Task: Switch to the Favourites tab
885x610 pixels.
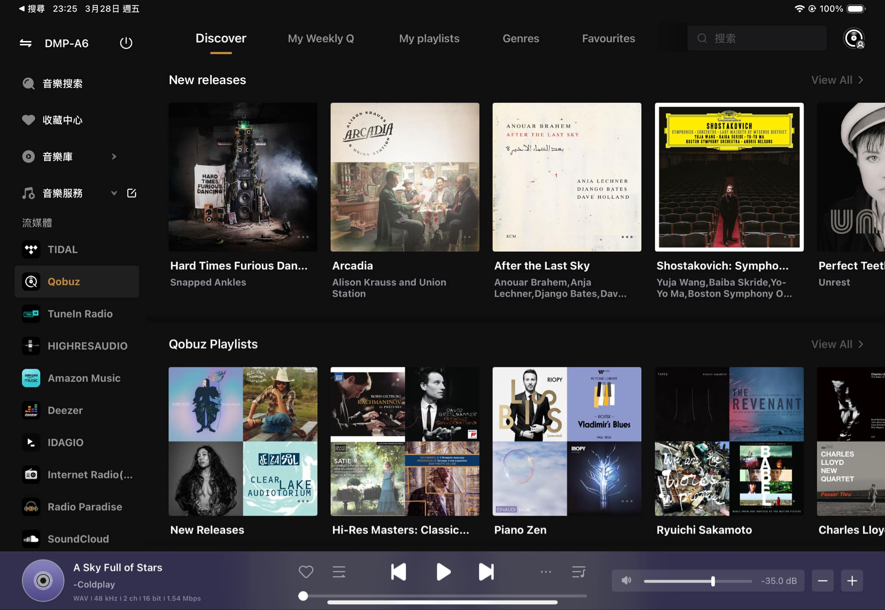Action: click(608, 38)
